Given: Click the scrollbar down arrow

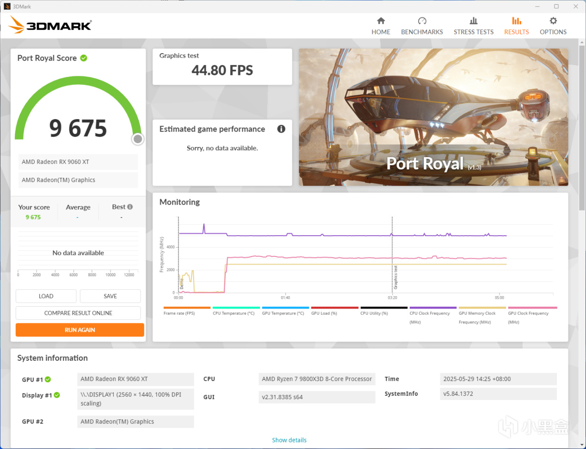Looking at the screenshot, I should tap(582, 445).
